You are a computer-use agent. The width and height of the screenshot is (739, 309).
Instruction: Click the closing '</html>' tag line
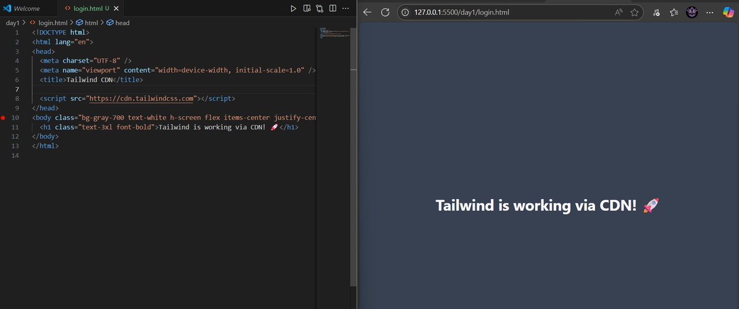[45, 146]
